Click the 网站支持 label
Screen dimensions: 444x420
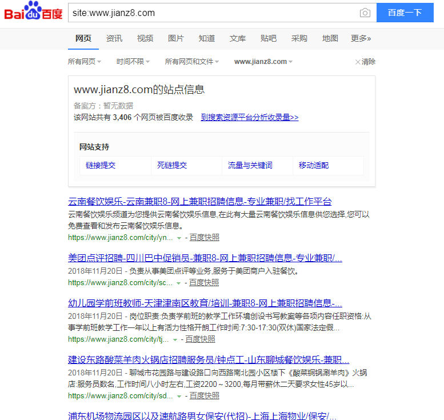coord(94,147)
